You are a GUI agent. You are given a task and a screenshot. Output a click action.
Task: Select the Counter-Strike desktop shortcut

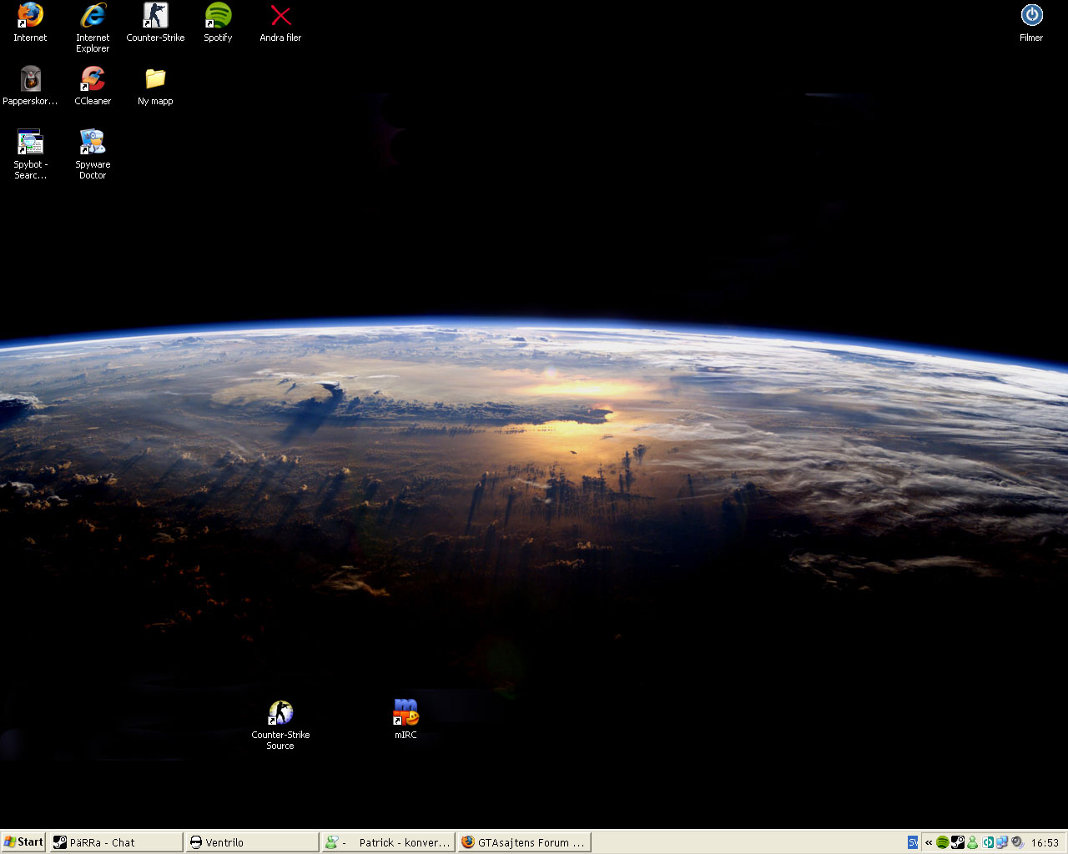pos(155,17)
